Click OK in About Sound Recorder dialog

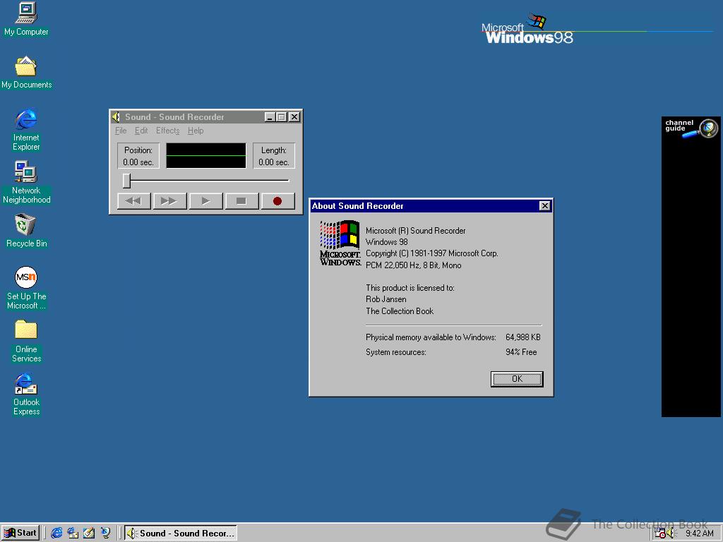point(517,379)
